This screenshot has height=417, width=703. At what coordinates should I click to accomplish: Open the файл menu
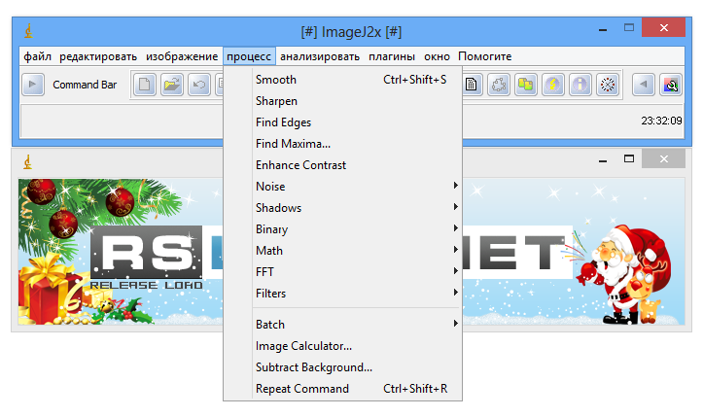[x=37, y=56]
